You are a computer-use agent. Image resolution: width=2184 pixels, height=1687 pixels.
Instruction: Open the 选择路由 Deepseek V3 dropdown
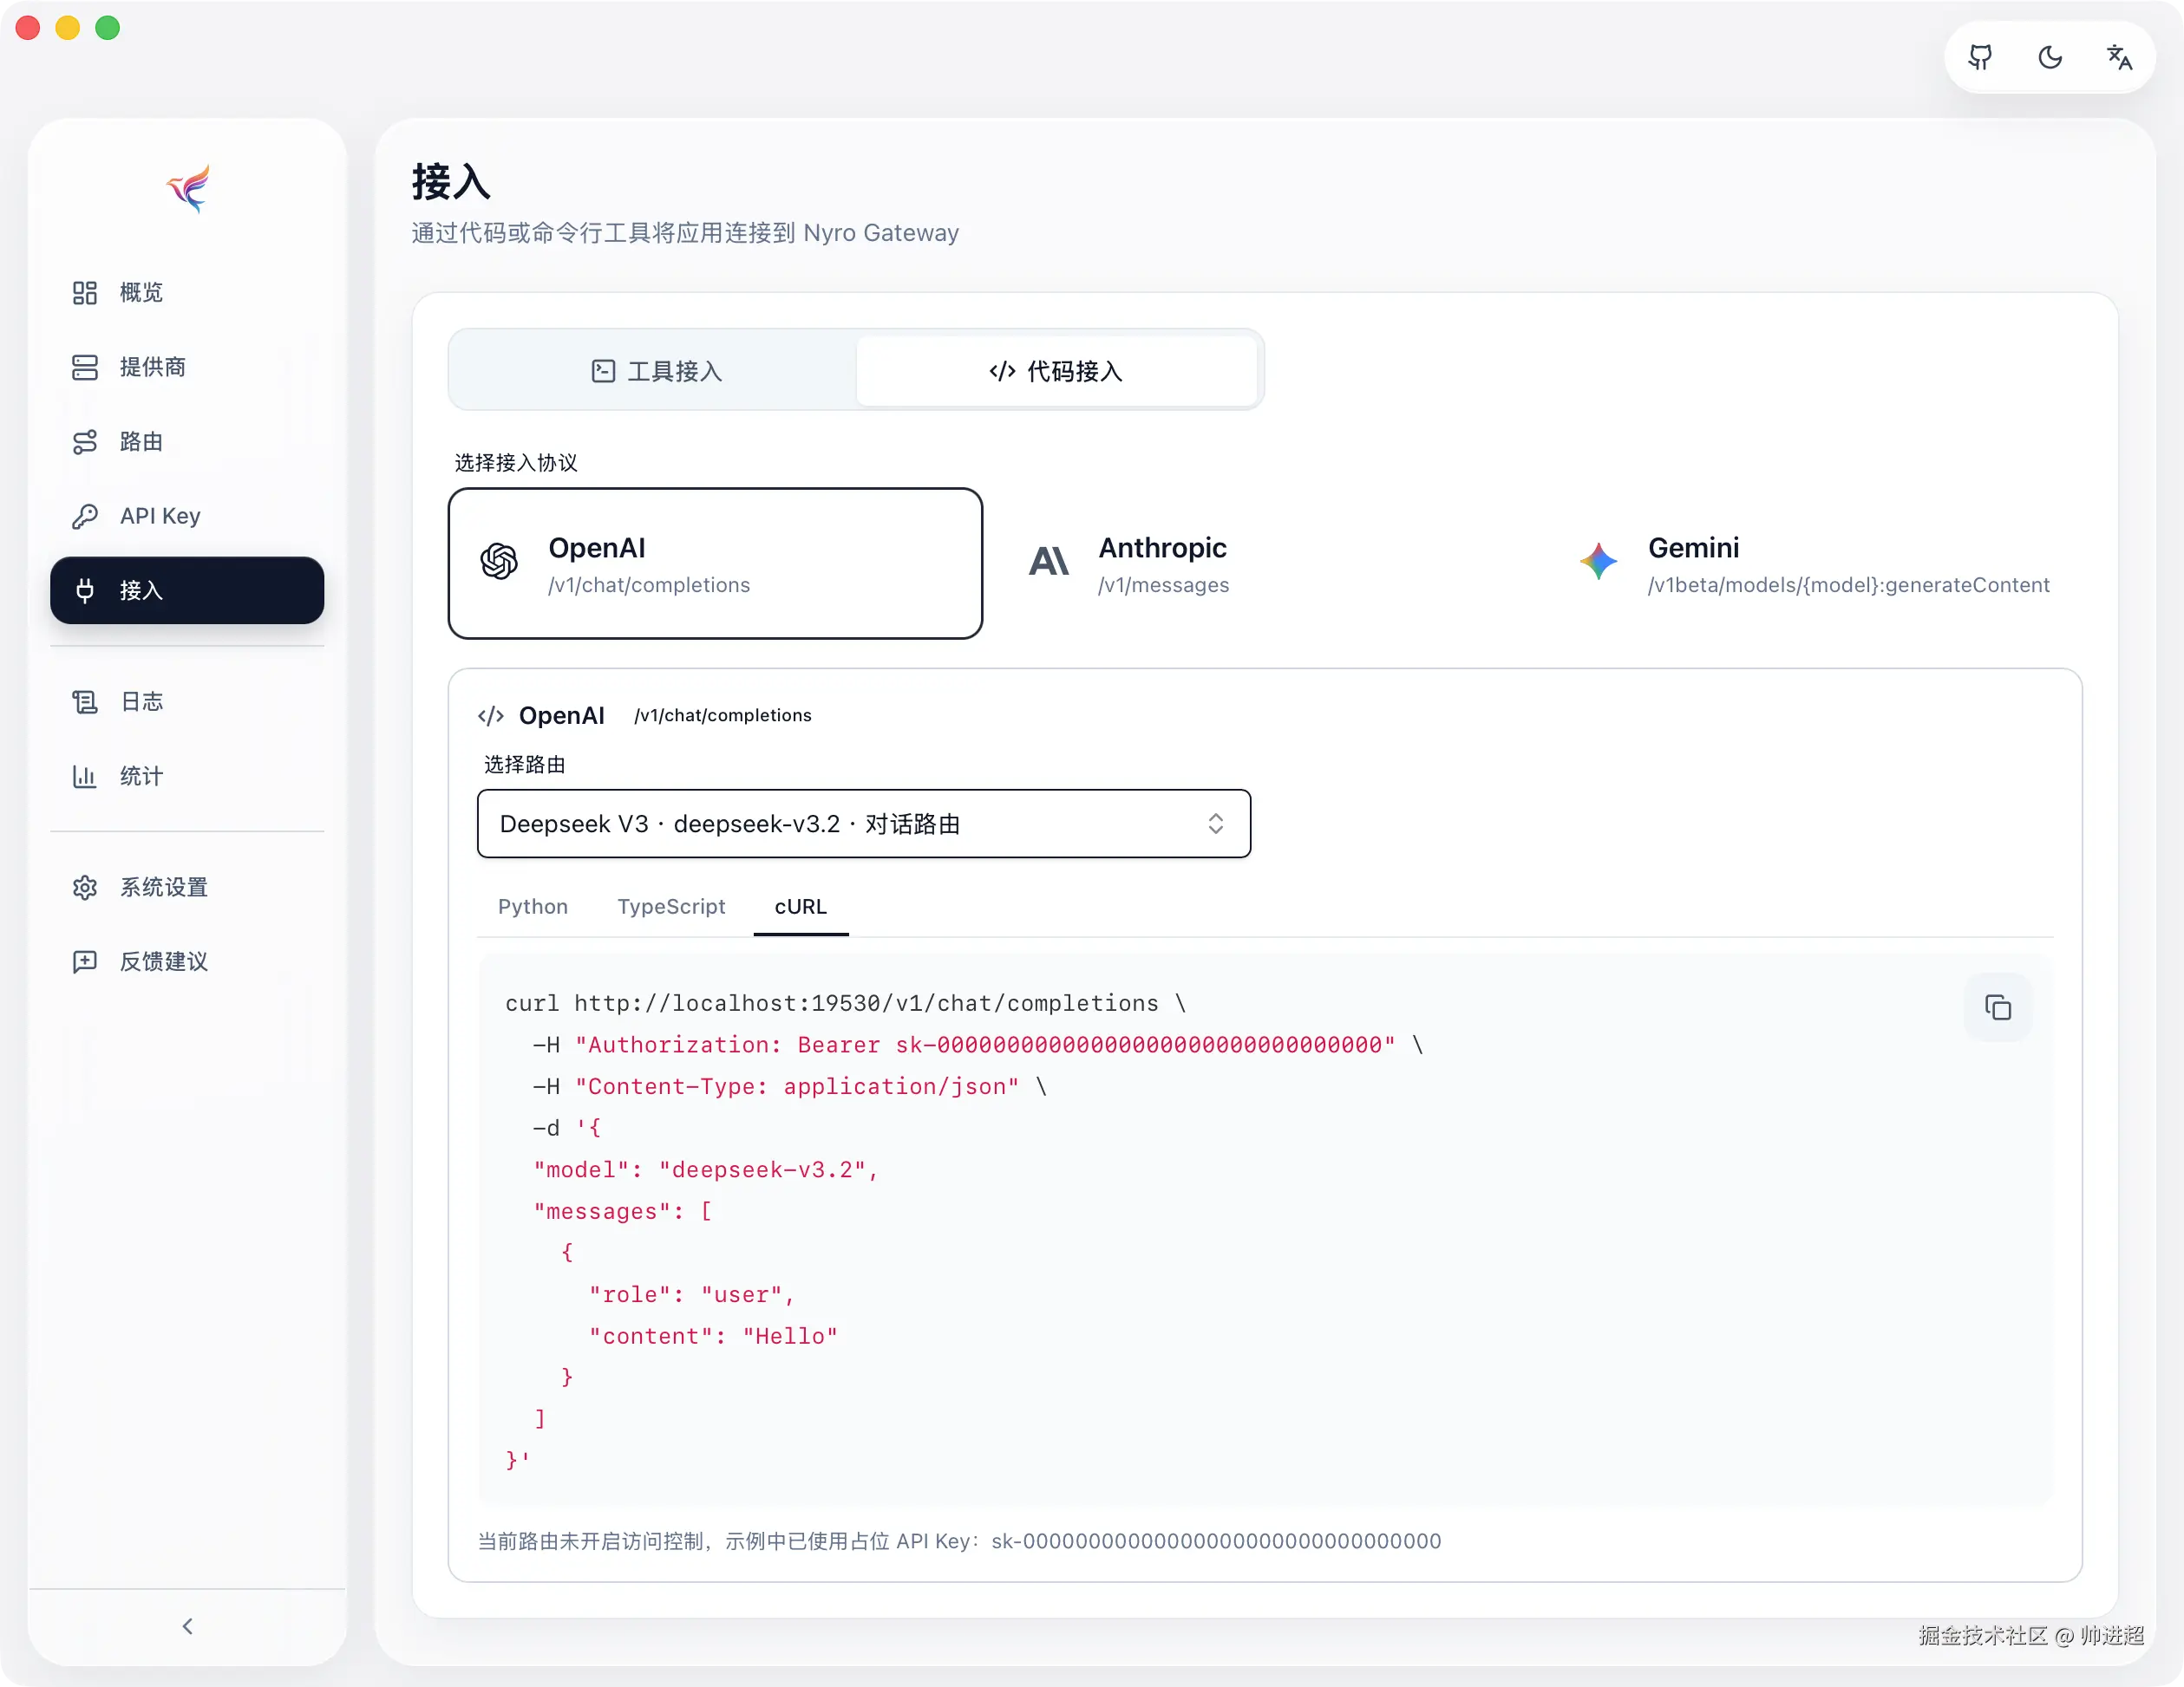coord(863,824)
